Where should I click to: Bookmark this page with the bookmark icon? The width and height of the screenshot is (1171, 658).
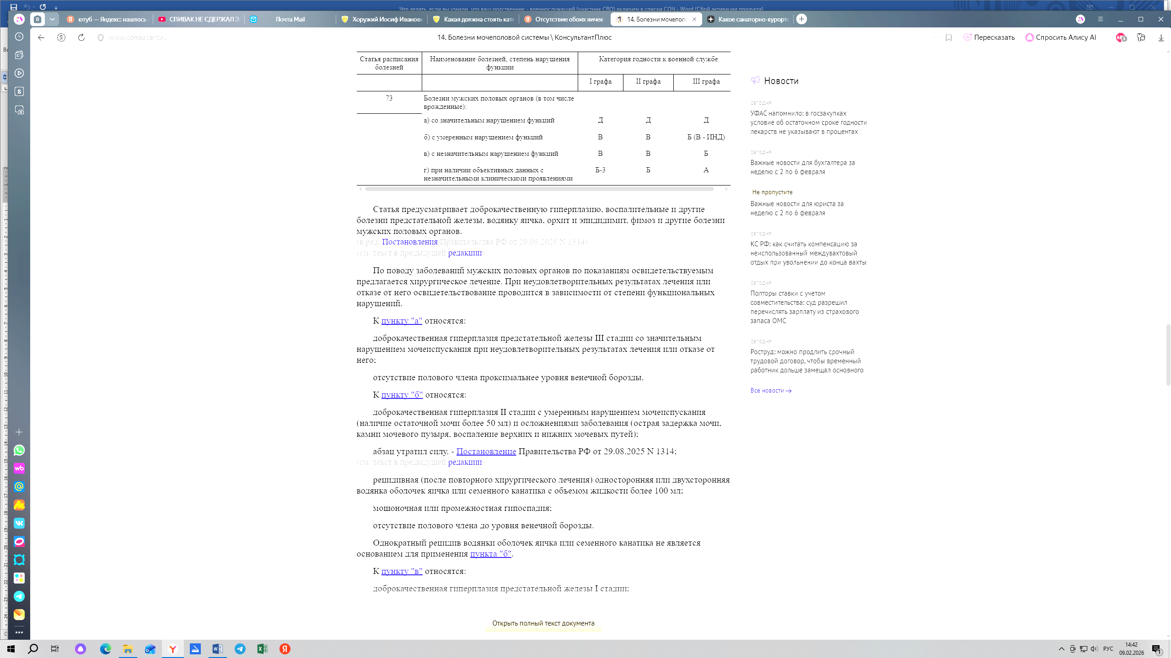tap(949, 37)
